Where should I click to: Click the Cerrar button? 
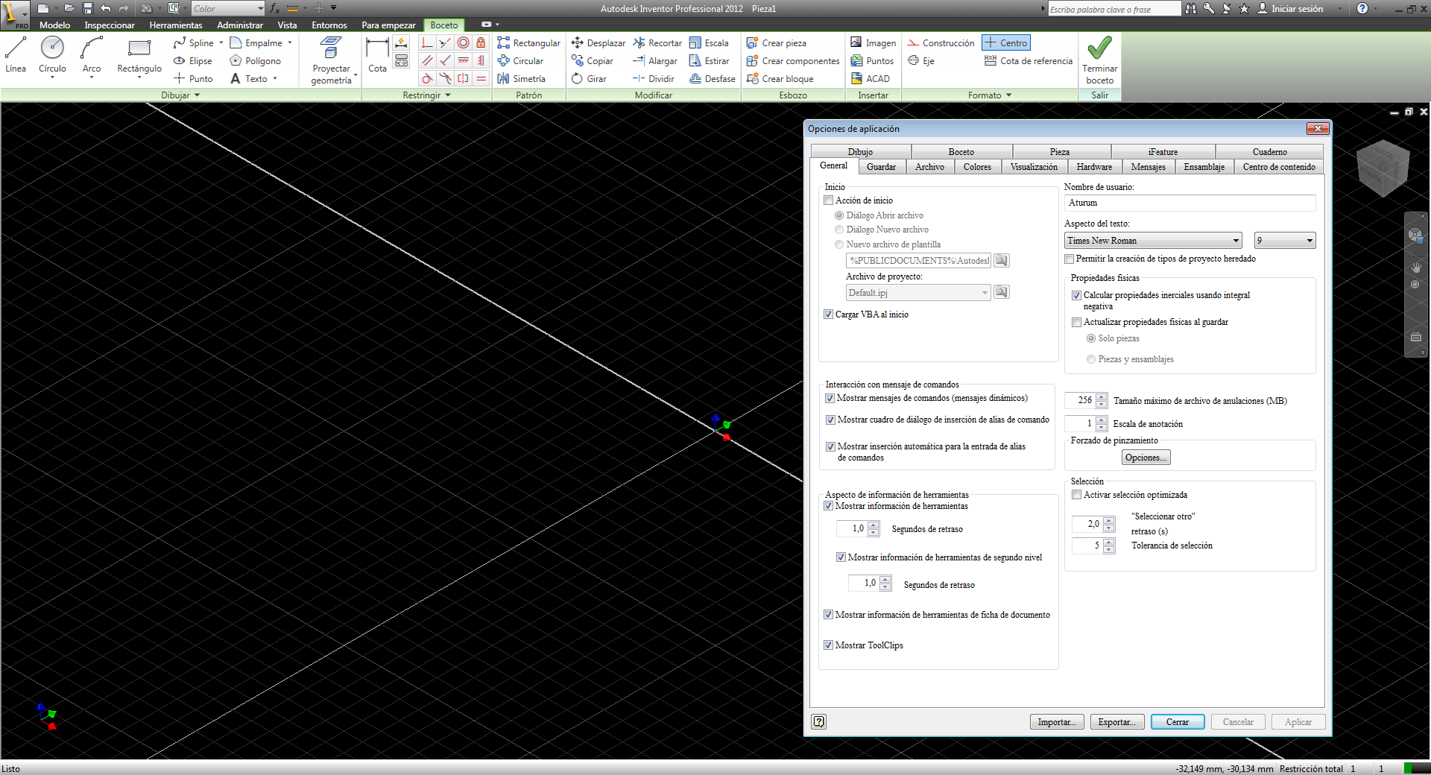click(x=1178, y=722)
